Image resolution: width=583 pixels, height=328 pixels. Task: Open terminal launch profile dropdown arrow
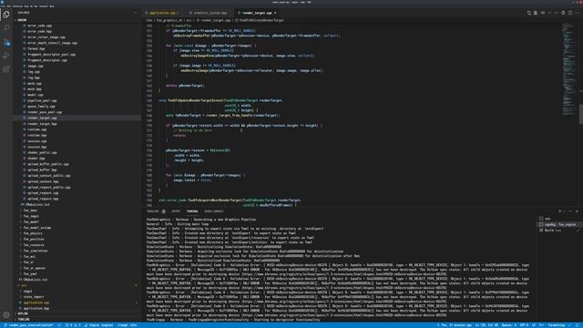click(565, 211)
